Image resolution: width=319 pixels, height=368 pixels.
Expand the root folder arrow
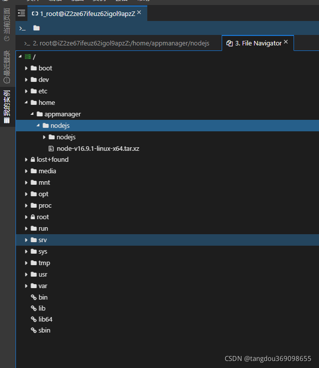click(x=26, y=217)
